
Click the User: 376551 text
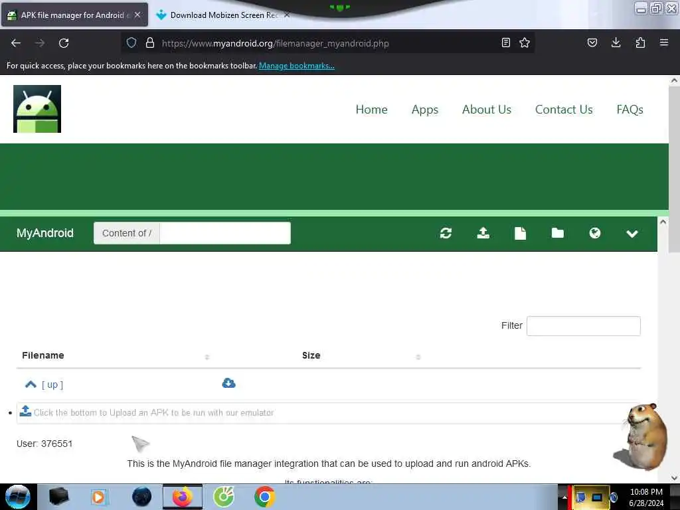pos(44,444)
